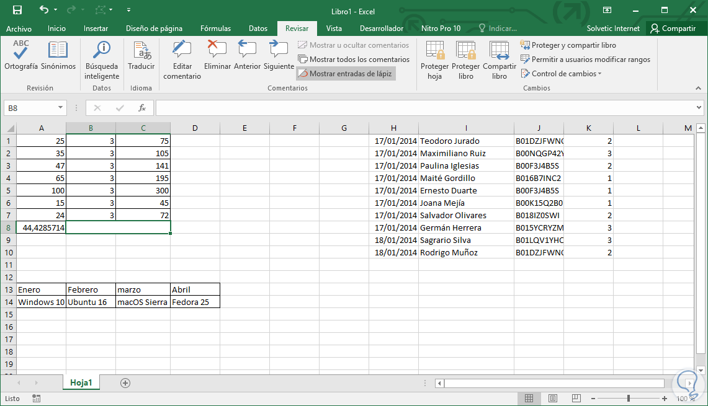The width and height of the screenshot is (708, 406).
Task: Select the Revisar tab
Action: 297,29
